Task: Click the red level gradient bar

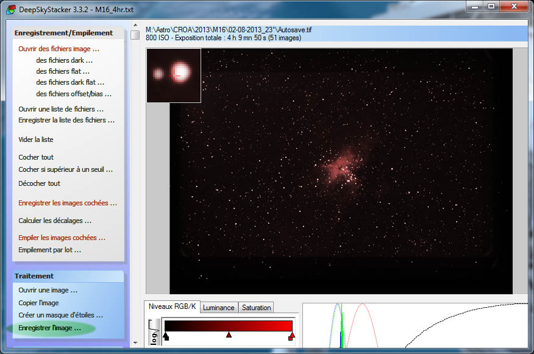Action: [228, 325]
